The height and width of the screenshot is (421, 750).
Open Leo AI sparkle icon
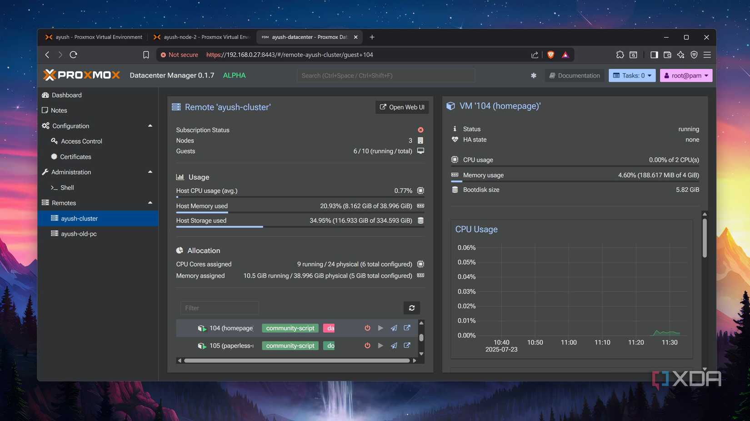click(x=680, y=54)
